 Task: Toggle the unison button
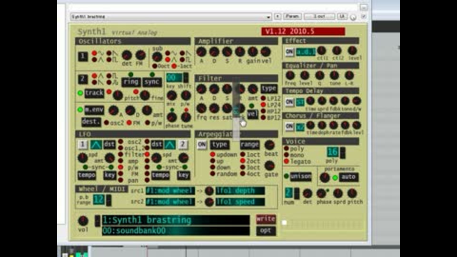click(x=300, y=176)
